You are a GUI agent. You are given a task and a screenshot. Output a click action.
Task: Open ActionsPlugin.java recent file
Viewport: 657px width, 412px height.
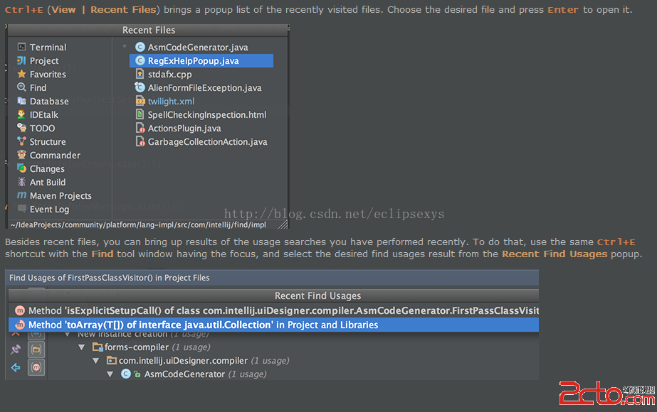[x=178, y=129]
